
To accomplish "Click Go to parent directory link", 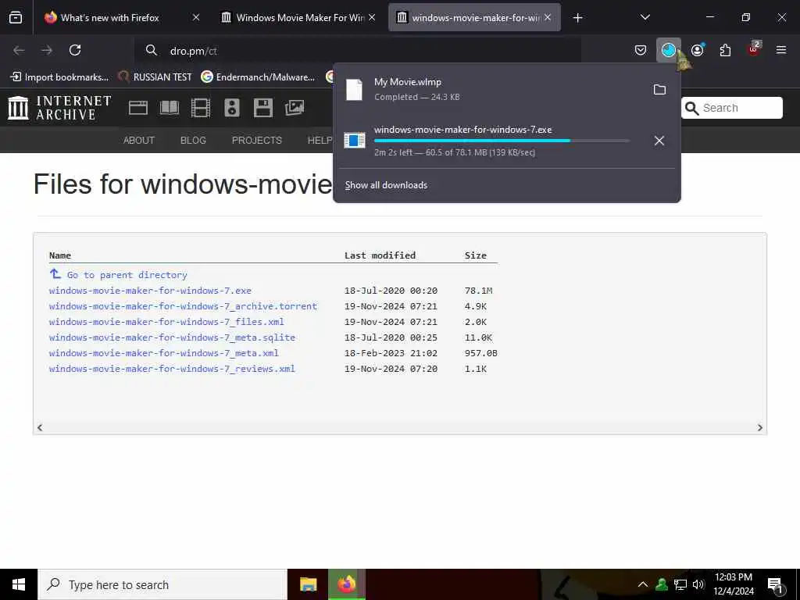I will click(127, 275).
